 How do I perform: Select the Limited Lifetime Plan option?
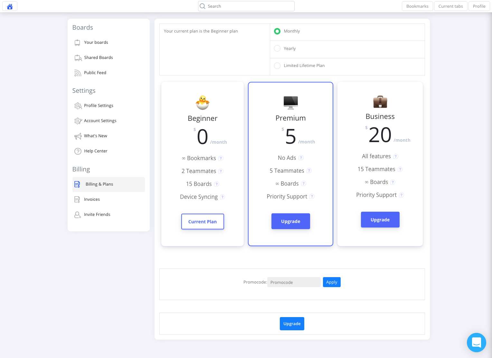point(277,66)
